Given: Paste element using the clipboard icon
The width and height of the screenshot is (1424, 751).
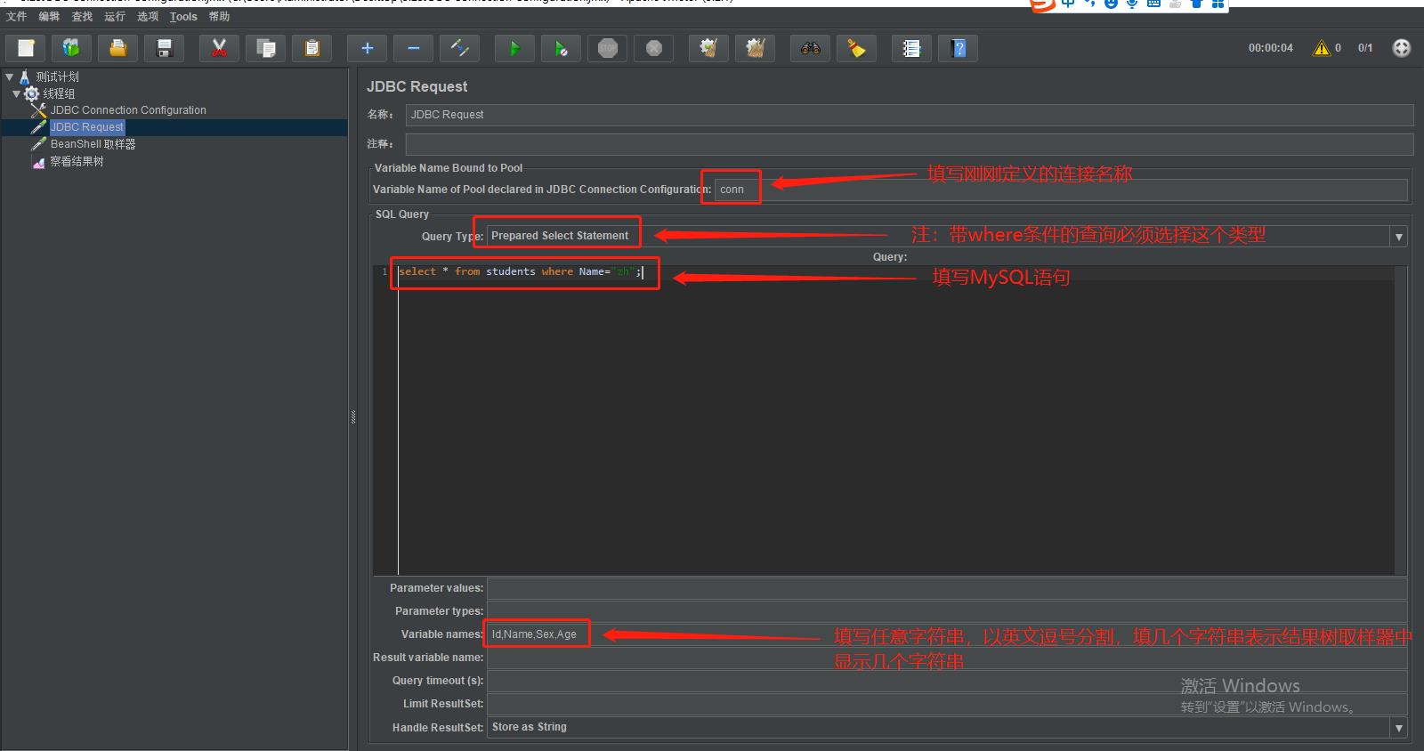Looking at the screenshot, I should (311, 48).
